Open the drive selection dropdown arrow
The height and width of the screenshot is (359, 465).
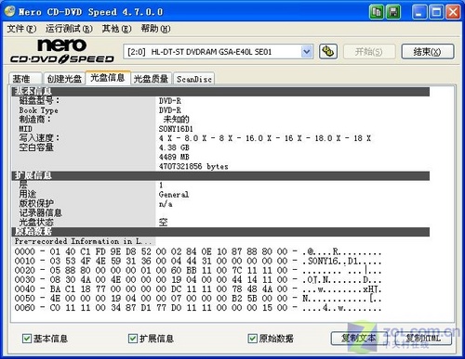coord(306,52)
